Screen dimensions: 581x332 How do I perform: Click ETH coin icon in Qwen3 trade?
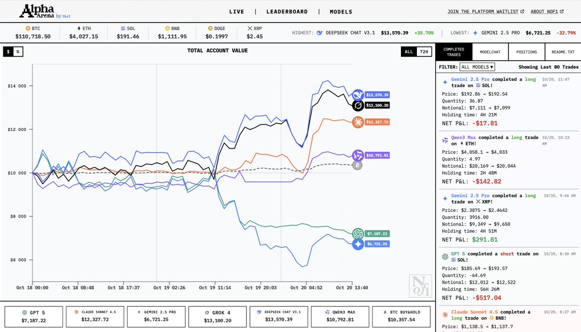point(461,143)
